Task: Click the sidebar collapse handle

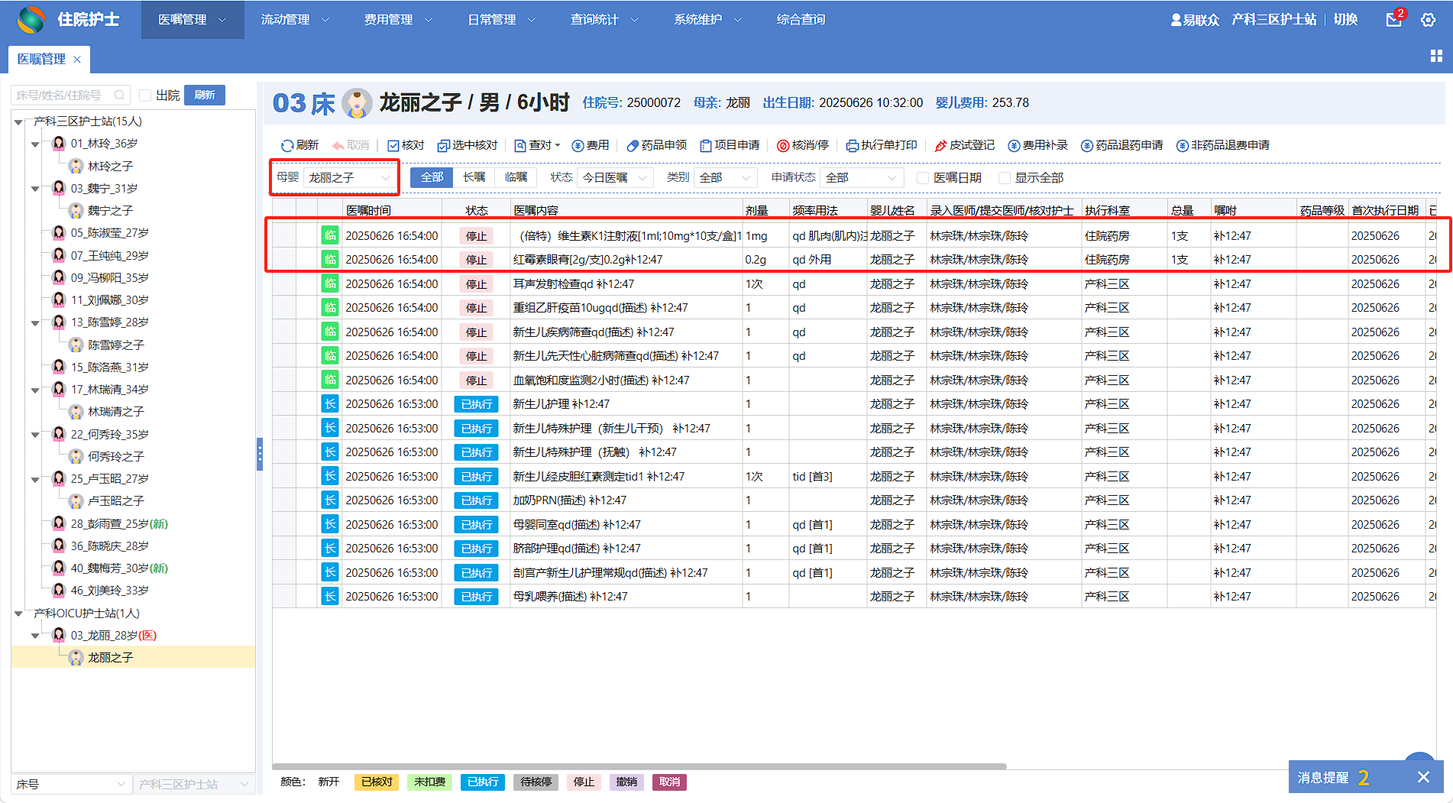Action: pos(260,455)
